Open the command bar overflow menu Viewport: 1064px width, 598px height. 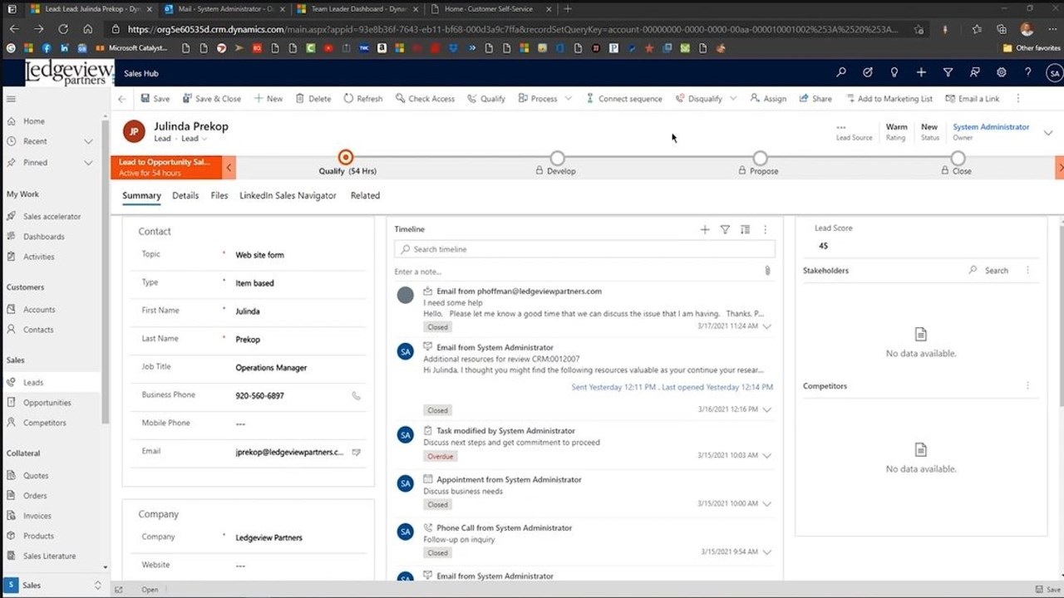pos(1018,98)
